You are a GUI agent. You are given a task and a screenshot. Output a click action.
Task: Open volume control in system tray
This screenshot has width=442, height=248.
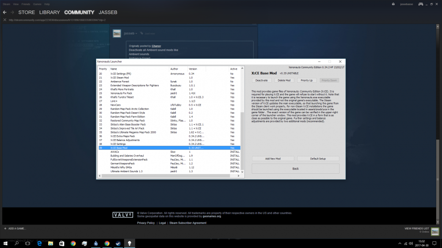point(411,244)
